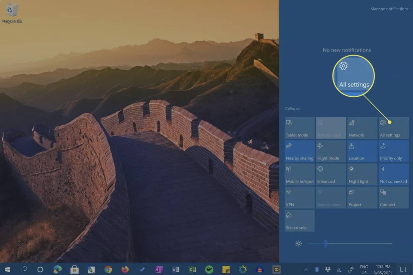This screenshot has width=413, height=275.
Task: Collapse the quick actions grid
Action: point(293,109)
